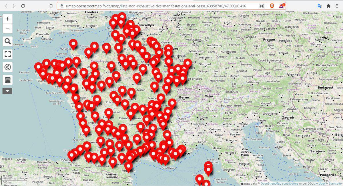Zoom in with the plus button
Image resolution: width=343 pixels, height=186 pixels.
coord(7,19)
